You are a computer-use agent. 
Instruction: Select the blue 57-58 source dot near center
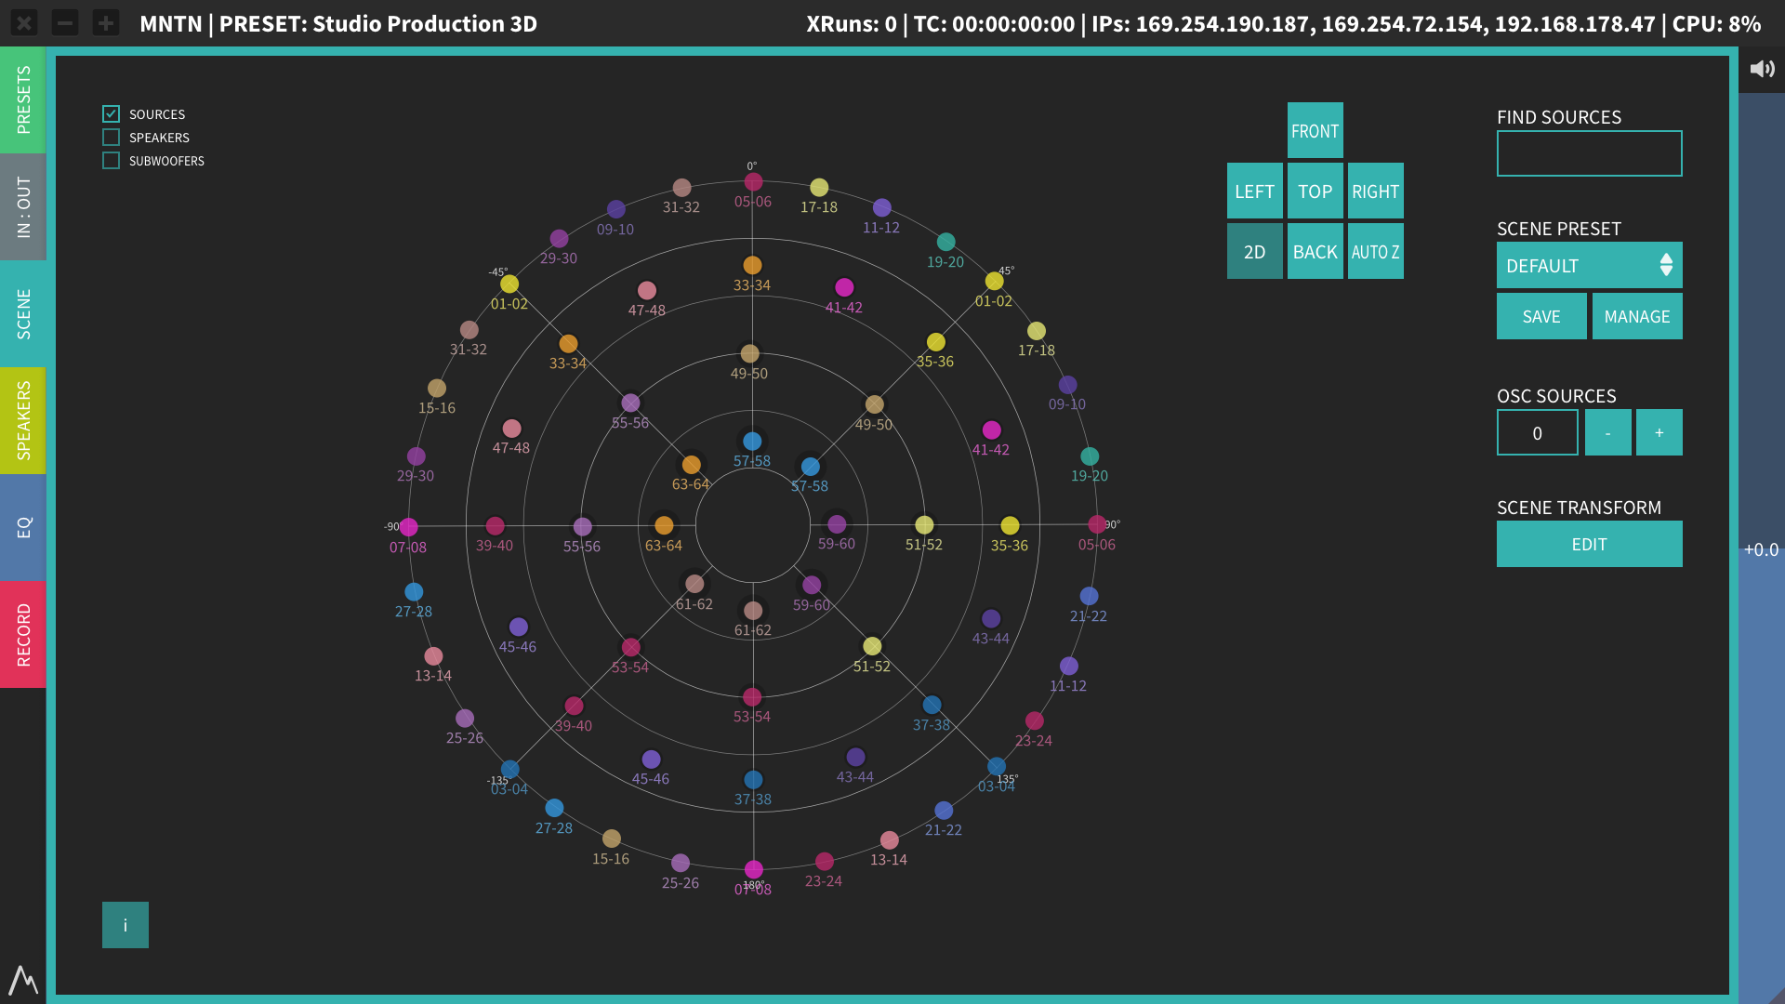click(x=752, y=442)
